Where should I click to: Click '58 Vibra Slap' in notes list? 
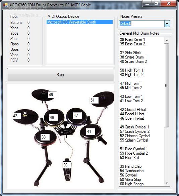[130, 180]
